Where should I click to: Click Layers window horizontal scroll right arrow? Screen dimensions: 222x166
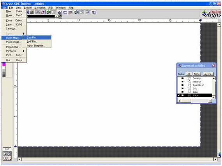tap(210, 101)
